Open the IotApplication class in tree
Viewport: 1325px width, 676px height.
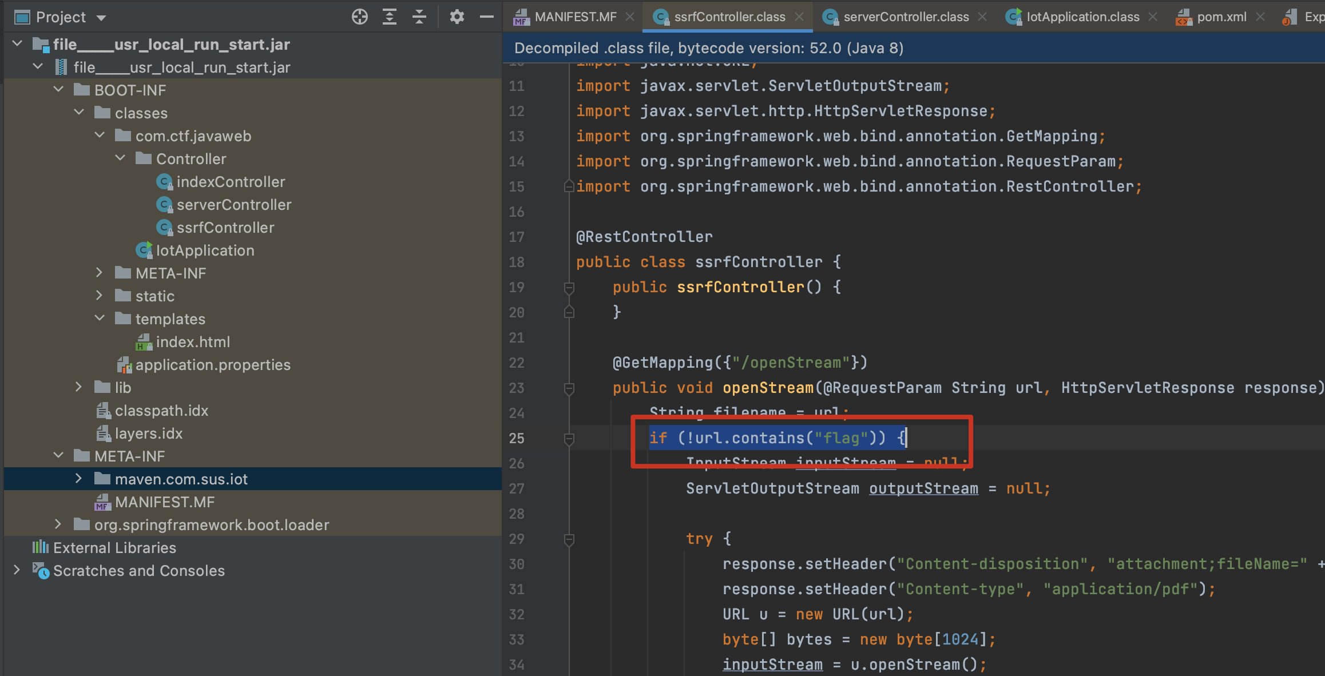(x=204, y=250)
